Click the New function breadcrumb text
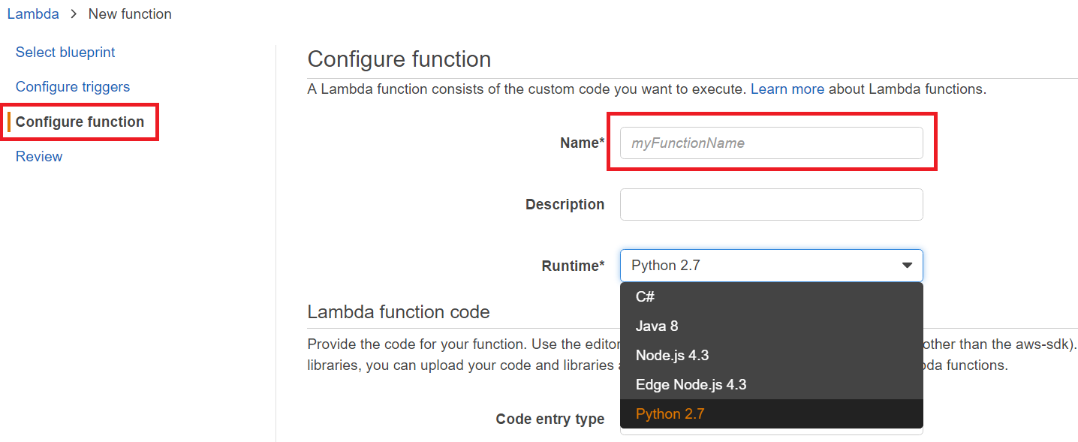Screen dimensions: 1078x442 coord(129,14)
